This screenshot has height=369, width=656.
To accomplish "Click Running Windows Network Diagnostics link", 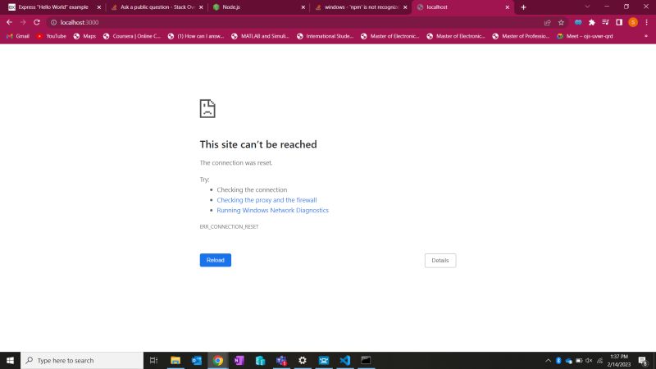I will 272,211.
